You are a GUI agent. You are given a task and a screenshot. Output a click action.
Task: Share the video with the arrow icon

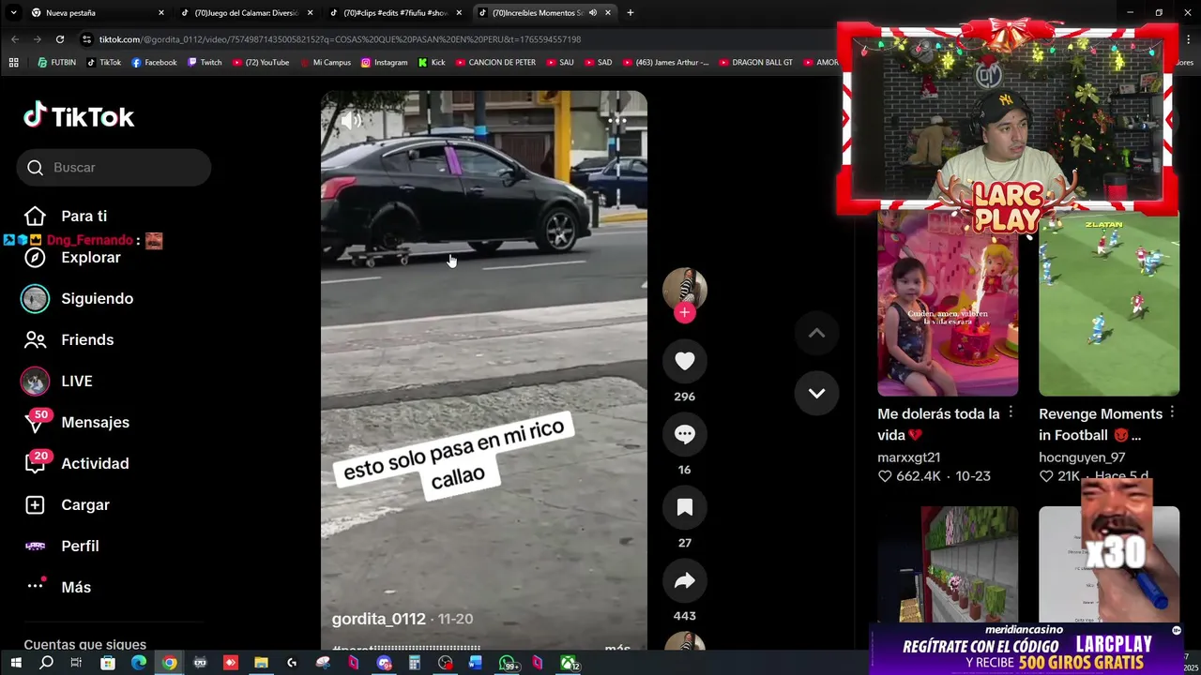tap(685, 580)
